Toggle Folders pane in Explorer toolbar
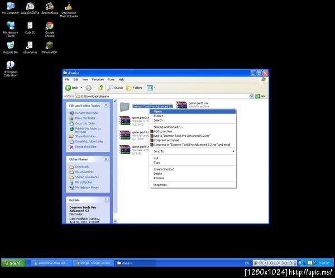The height and width of the screenshot is (278, 335). [134, 88]
